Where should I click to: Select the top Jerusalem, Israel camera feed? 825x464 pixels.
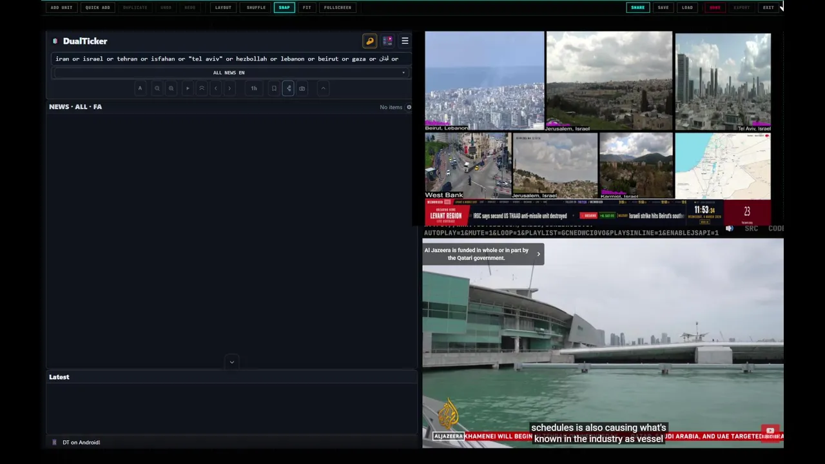coord(609,81)
